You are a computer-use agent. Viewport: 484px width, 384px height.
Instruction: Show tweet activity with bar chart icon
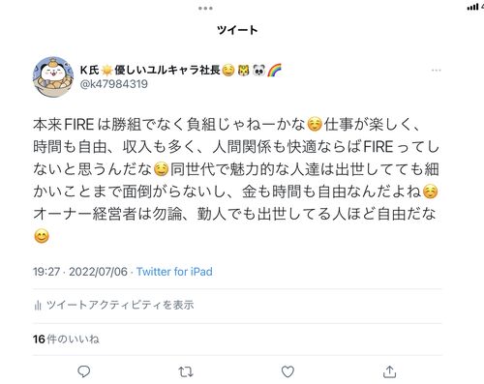(38, 305)
